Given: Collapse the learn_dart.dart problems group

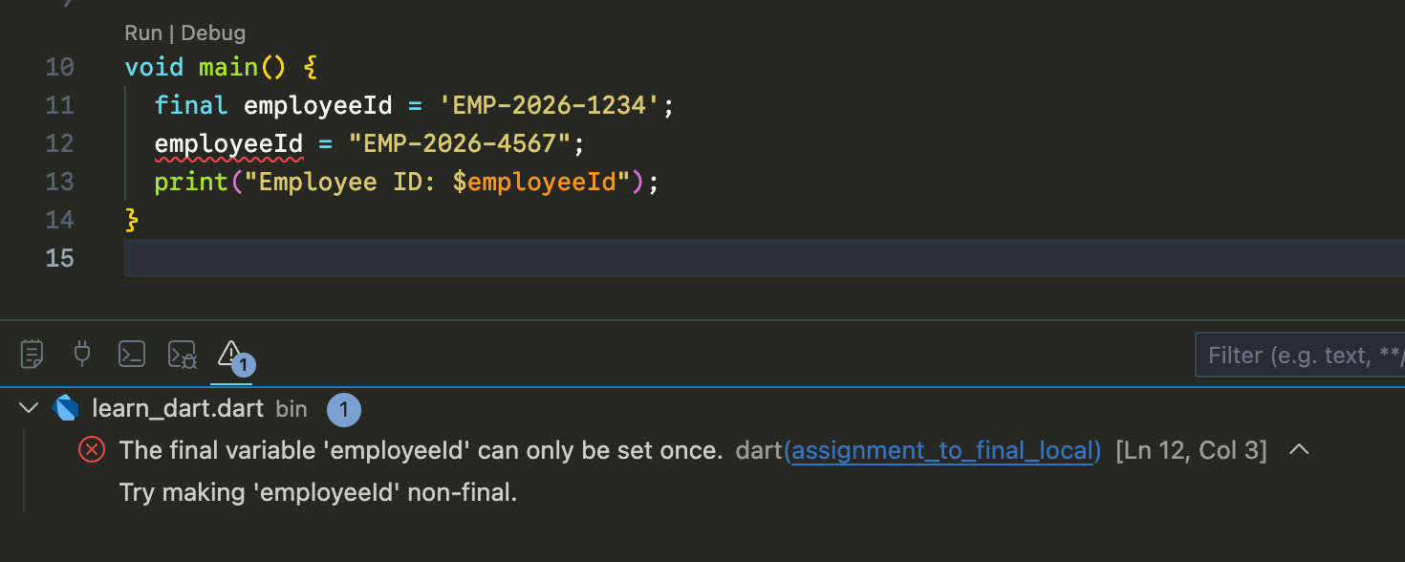Looking at the screenshot, I should coord(29,409).
